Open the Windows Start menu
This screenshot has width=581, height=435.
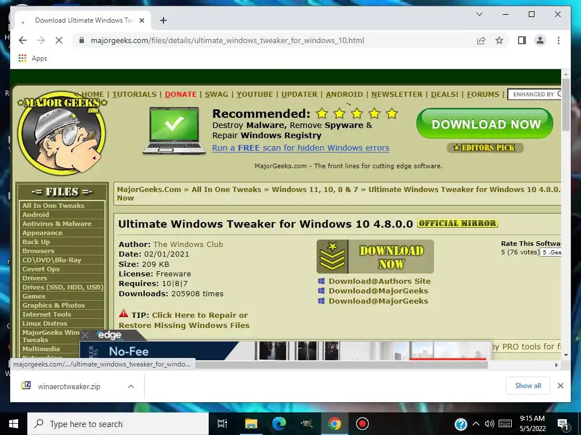tap(14, 424)
